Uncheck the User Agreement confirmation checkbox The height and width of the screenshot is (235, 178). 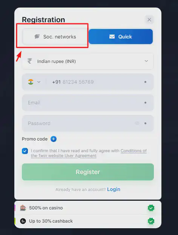pyautogui.click(x=25, y=151)
